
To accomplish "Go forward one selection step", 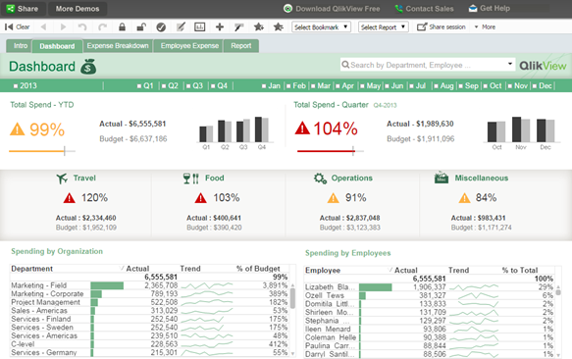I will 63,27.
